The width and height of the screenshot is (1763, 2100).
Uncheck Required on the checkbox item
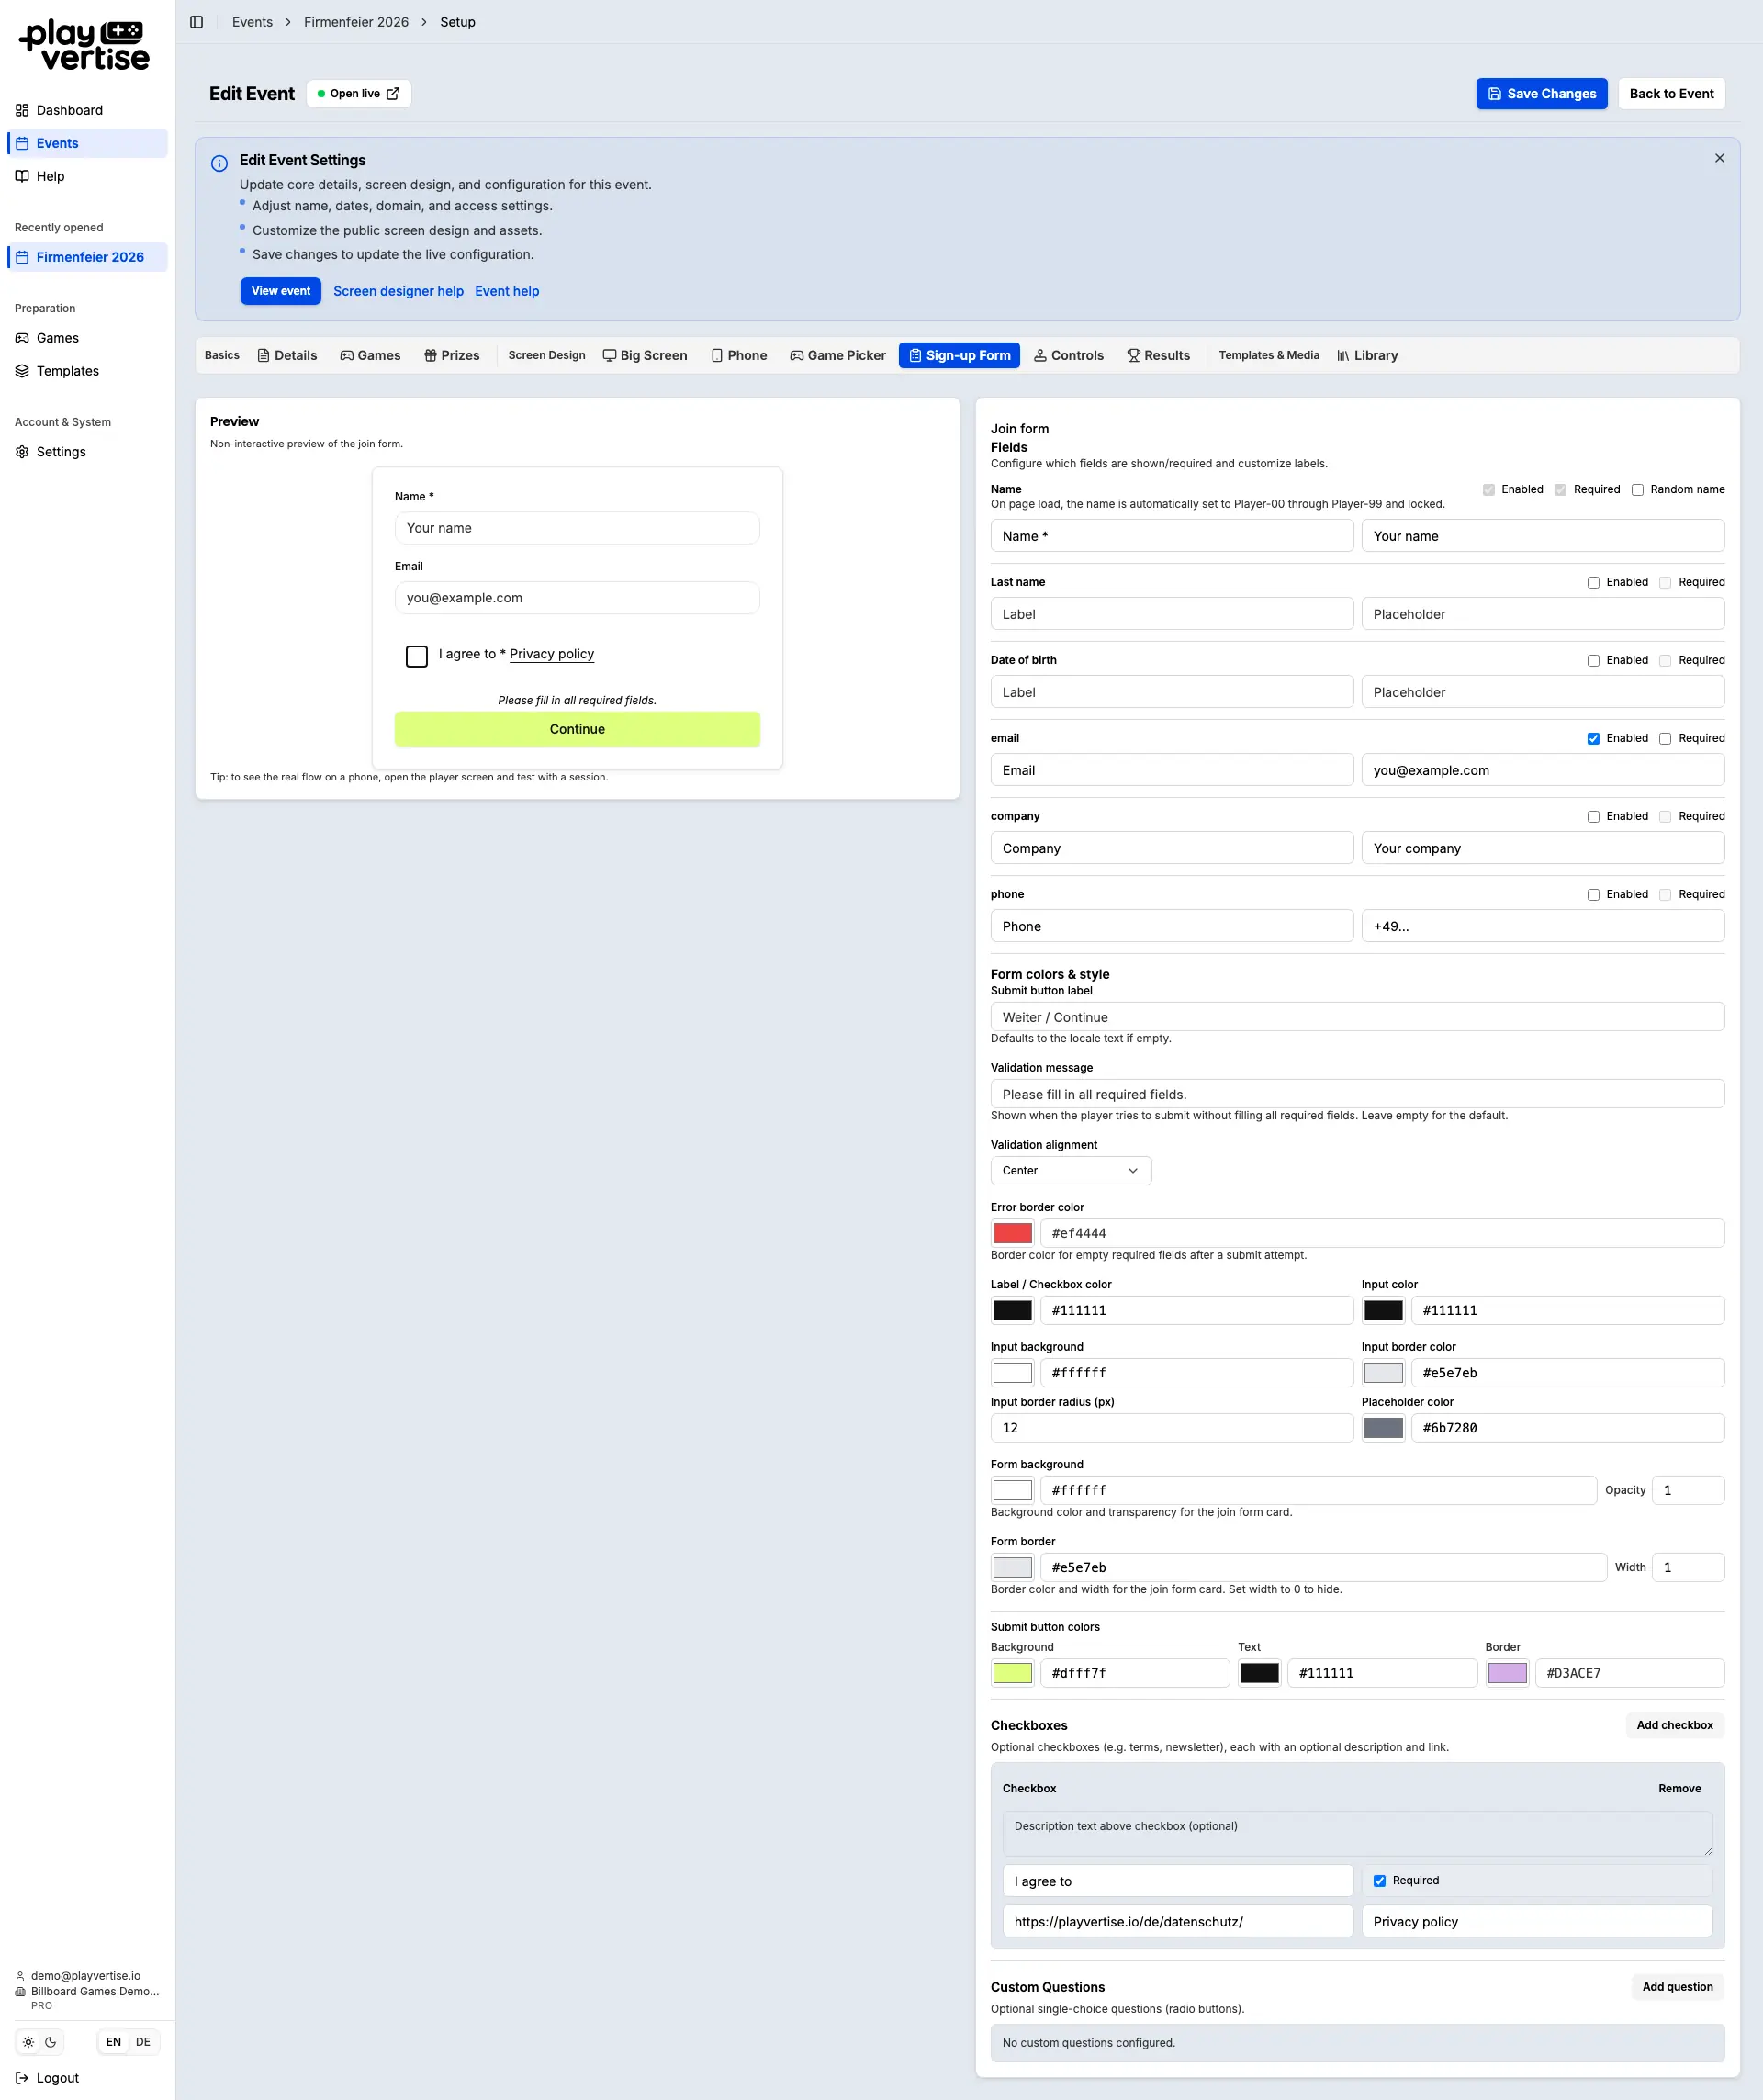point(1379,1881)
